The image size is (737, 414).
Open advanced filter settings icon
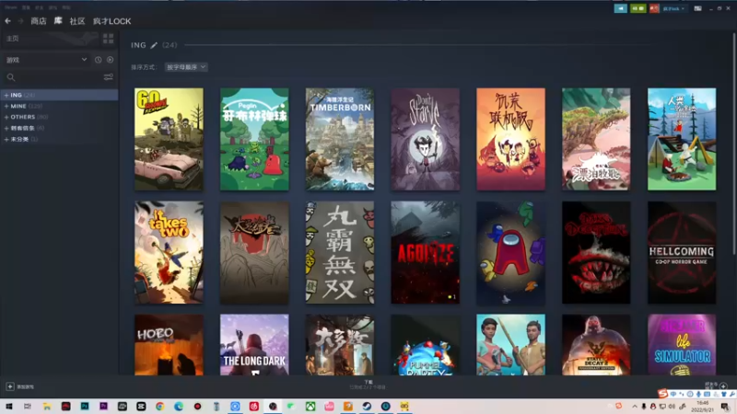tap(108, 77)
